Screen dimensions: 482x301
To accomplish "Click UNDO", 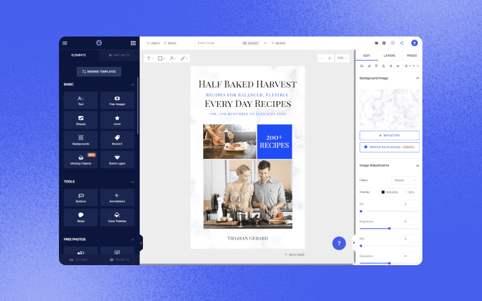I will coord(153,43).
